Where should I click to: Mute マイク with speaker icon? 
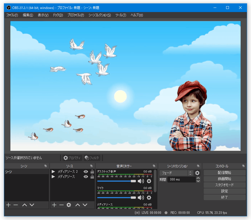pyautogui.click(x=141, y=198)
